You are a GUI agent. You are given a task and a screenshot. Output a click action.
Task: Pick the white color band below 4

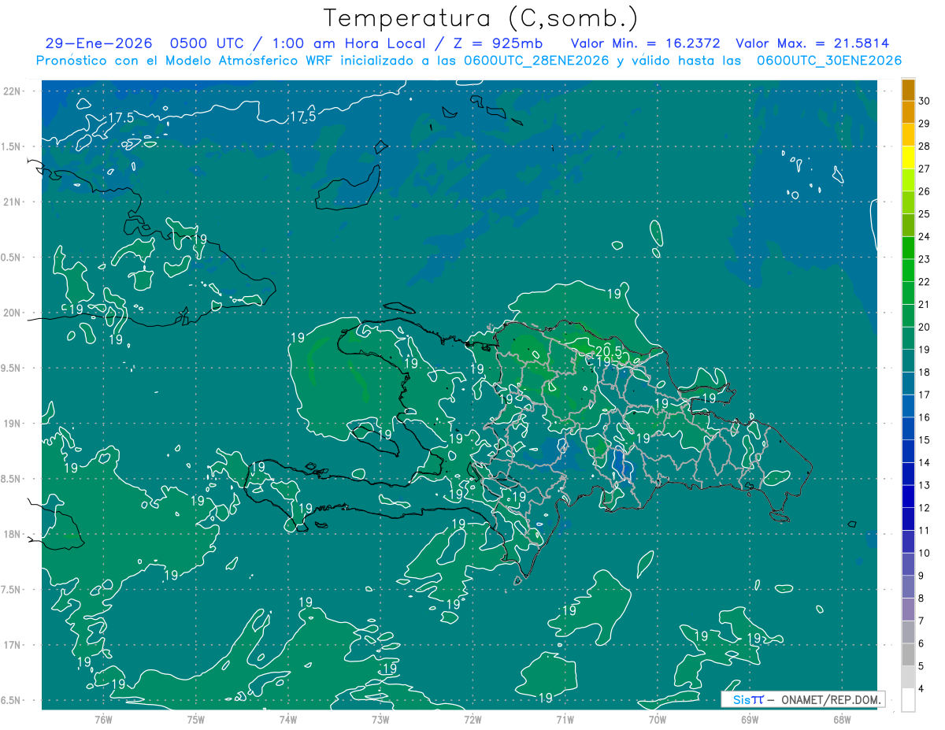pos(908,700)
